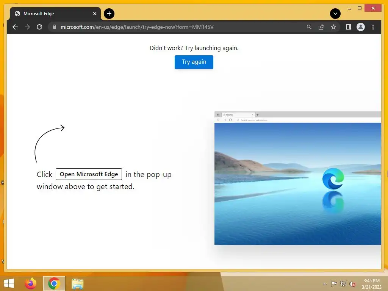The image size is (388, 291).
Task: Open the Action Center flag icon
Action: pos(334,283)
